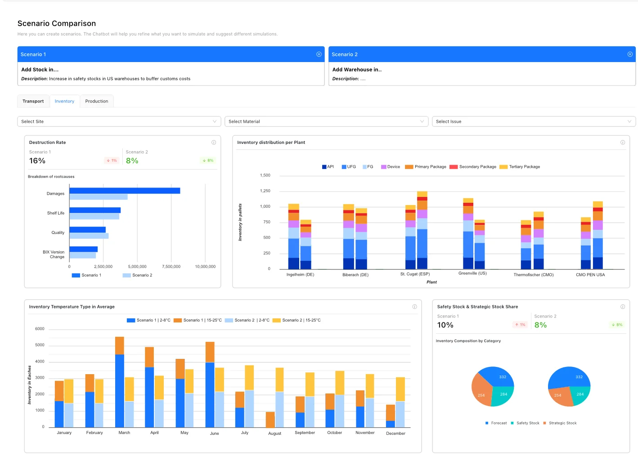
Task: Click the 16% Scenario 1 destruction rate value
Action: (x=37, y=161)
